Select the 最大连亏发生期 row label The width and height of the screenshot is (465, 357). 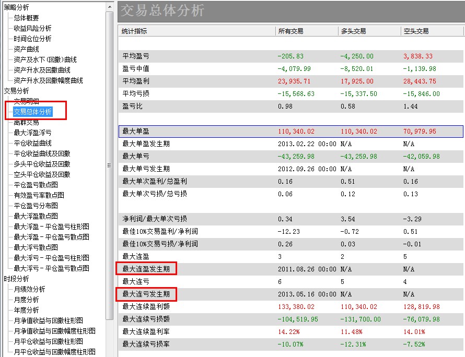click(146, 294)
